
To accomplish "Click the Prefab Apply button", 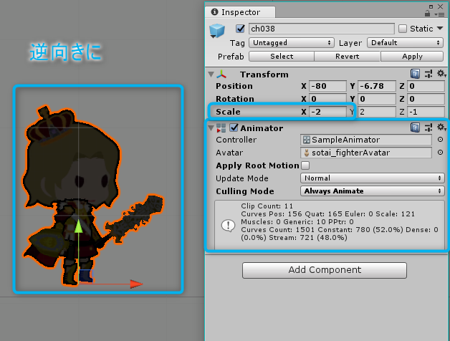I will click(412, 57).
